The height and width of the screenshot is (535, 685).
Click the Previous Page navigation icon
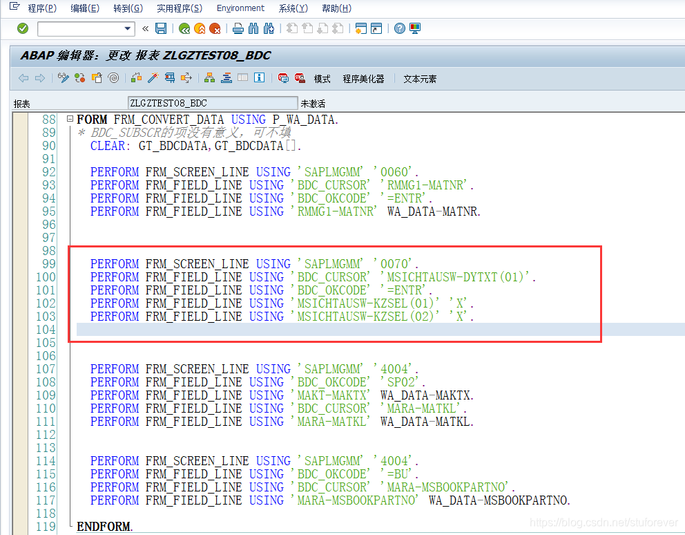(307, 29)
